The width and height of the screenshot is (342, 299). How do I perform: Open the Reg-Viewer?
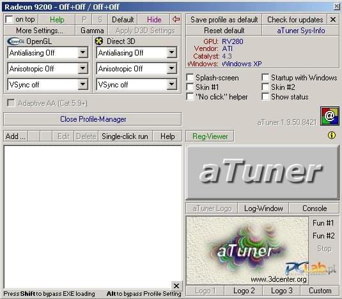click(210, 136)
